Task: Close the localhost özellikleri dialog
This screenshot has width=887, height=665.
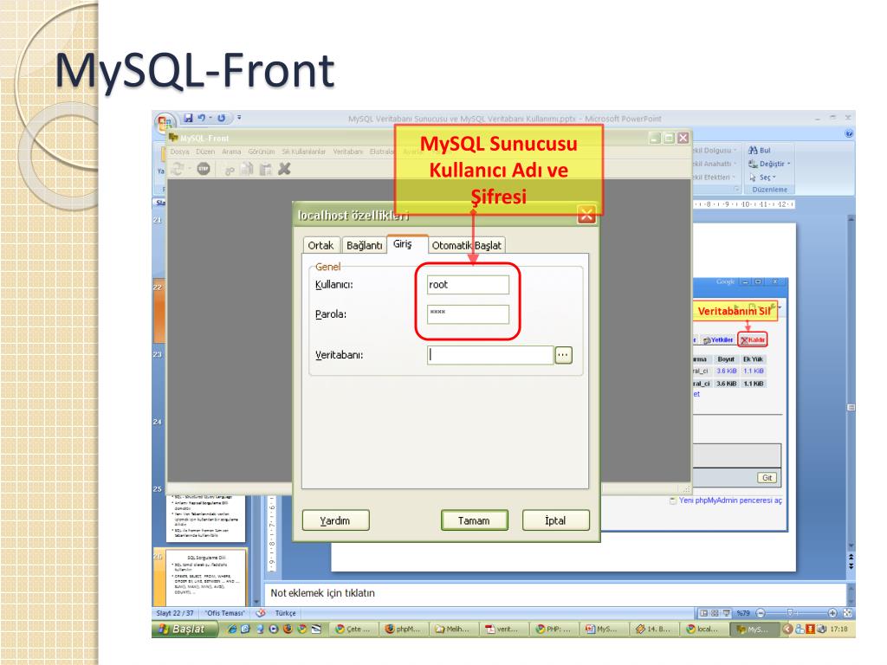Action: (x=586, y=215)
